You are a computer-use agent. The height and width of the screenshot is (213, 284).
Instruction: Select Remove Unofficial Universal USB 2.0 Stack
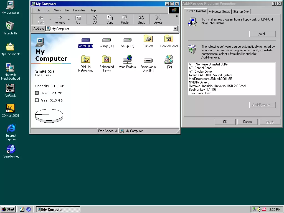232,86
